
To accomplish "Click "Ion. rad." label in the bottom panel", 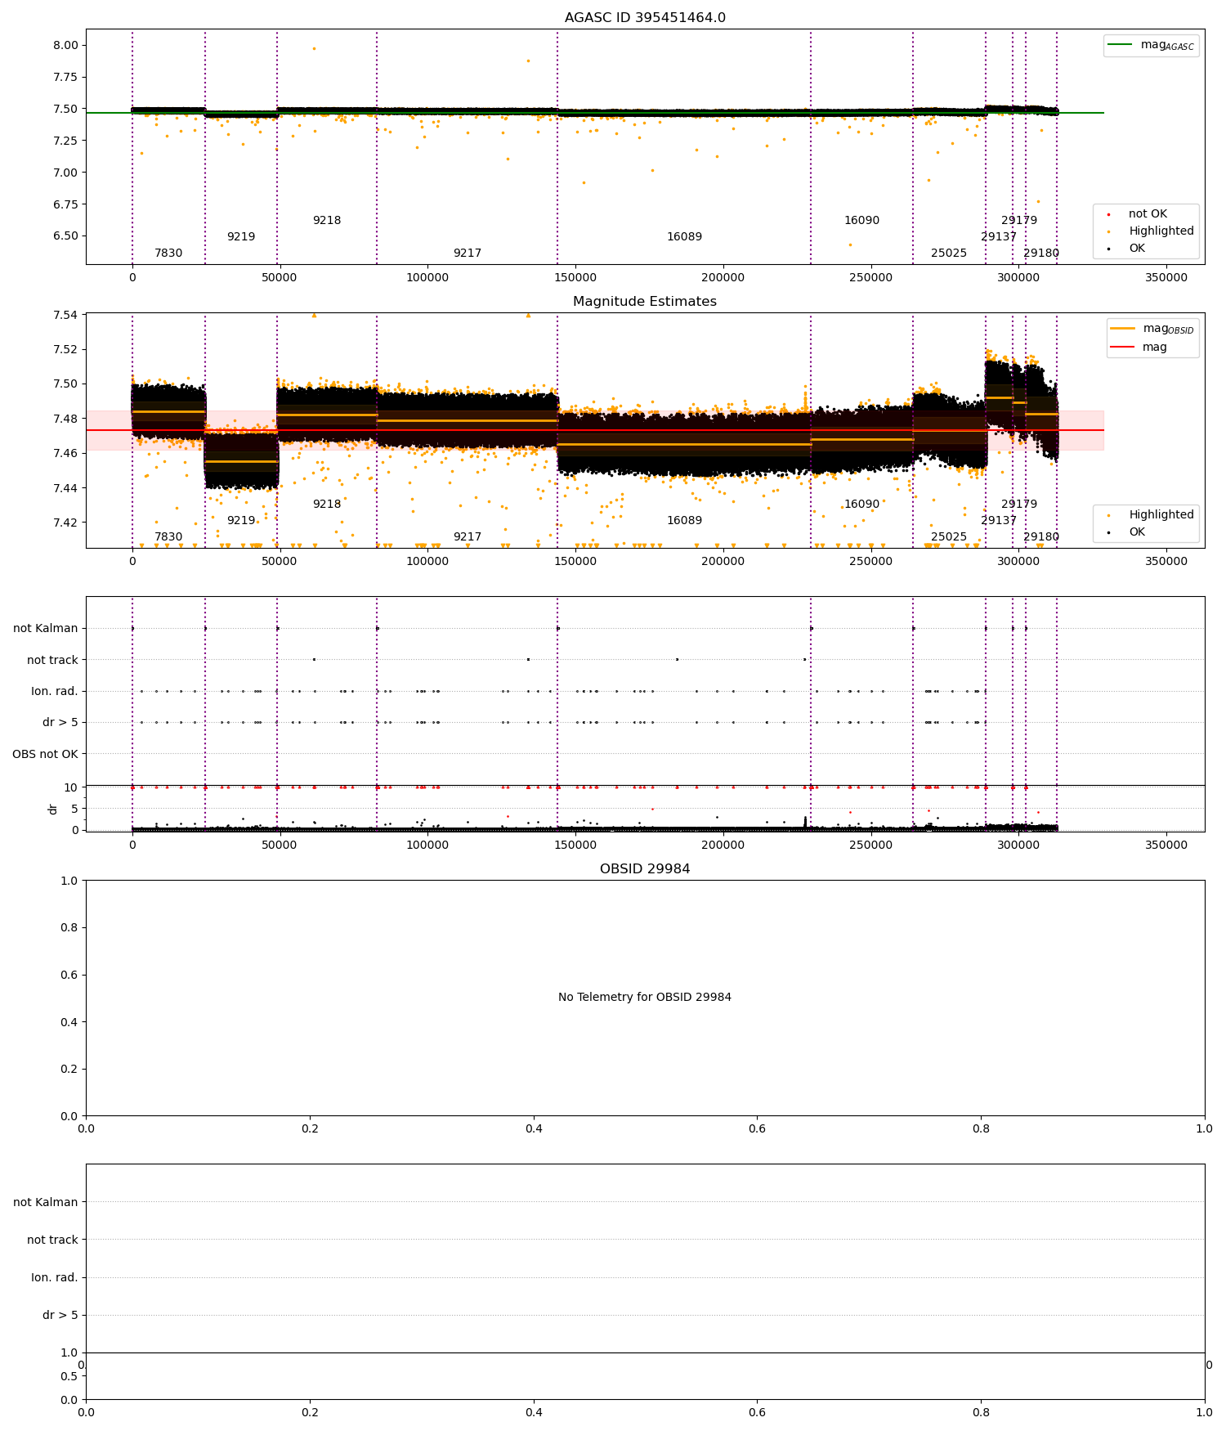I will 55,1278.
